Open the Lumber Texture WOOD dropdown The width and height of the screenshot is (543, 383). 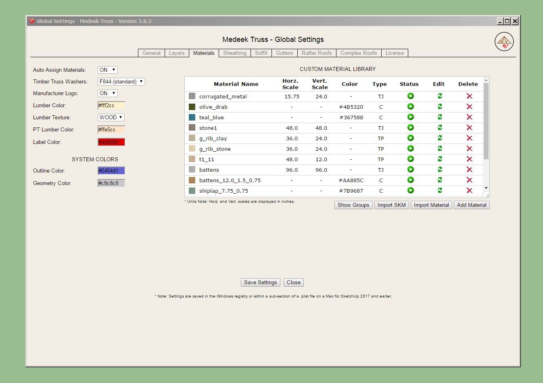(x=111, y=118)
